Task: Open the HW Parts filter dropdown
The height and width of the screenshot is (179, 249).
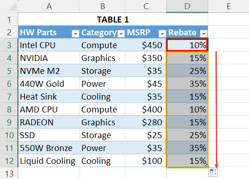Action: click(x=75, y=34)
